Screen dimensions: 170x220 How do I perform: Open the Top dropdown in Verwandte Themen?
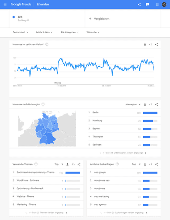coord(59,164)
